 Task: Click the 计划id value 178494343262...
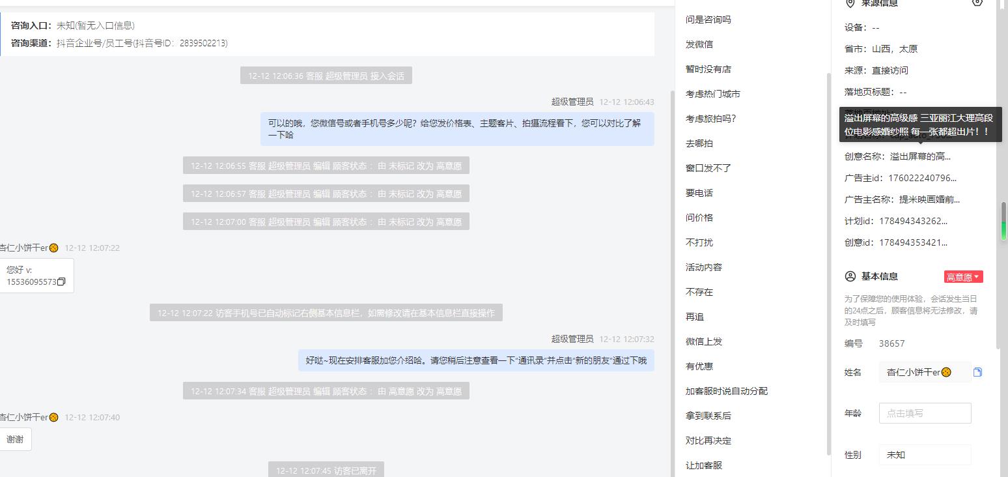[x=913, y=221]
